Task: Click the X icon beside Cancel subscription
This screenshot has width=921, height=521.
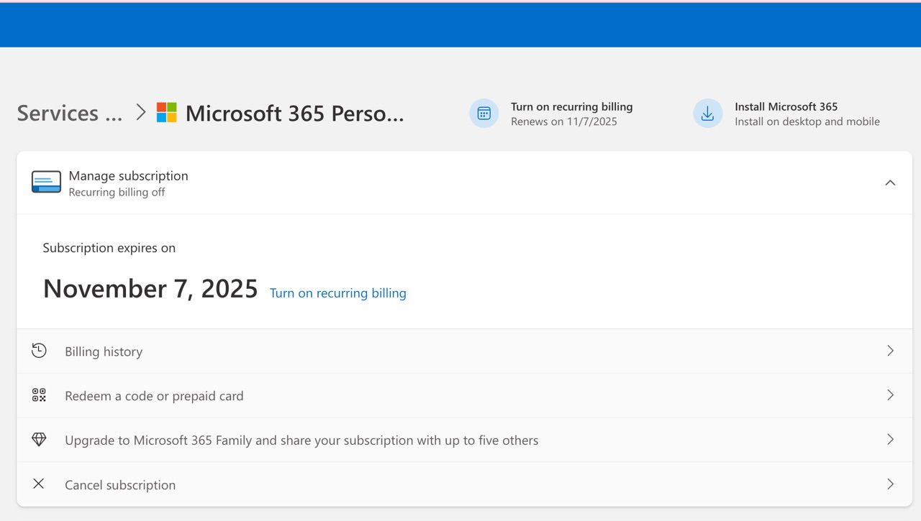Action: (x=39, y=484)
